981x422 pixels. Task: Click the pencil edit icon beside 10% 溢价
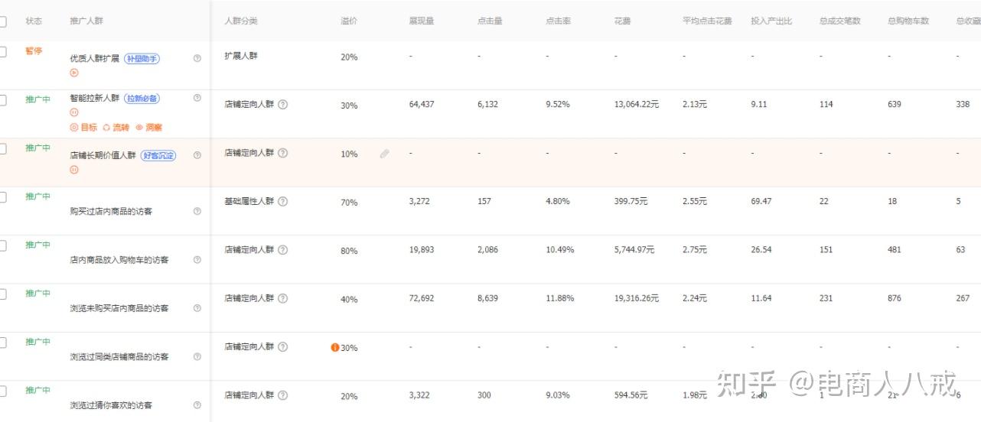pos(384,154)
